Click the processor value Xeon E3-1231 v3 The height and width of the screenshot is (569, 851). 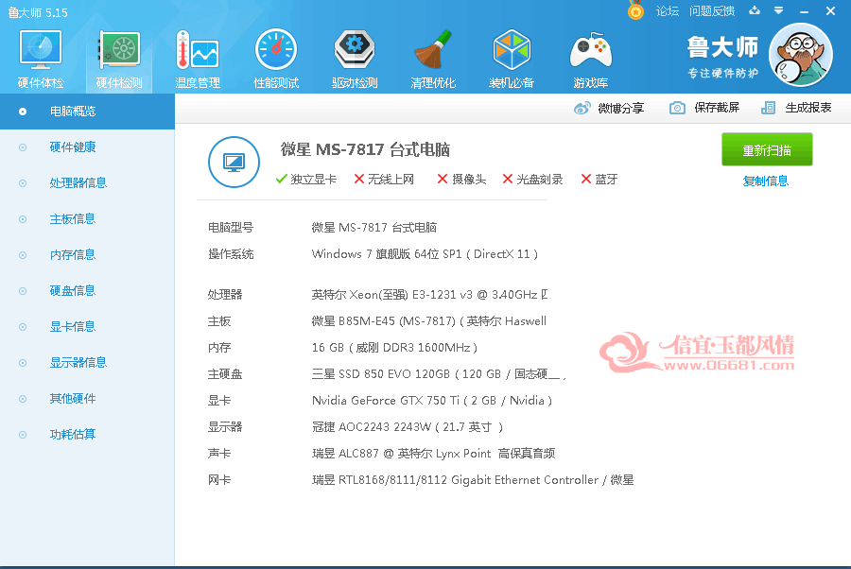429,295
